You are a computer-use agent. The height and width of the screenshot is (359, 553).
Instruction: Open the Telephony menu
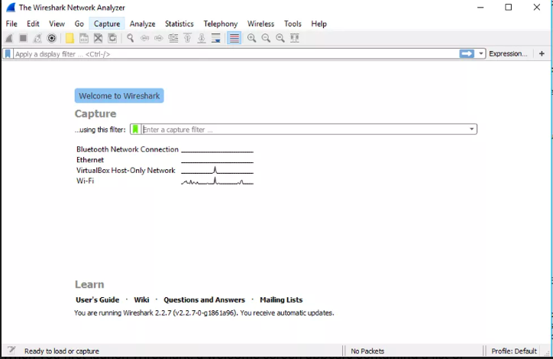221,24
